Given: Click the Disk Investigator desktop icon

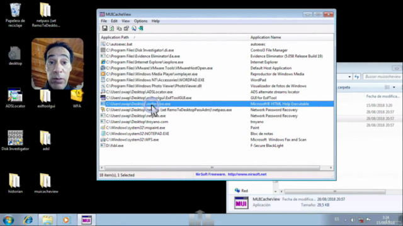Looking at the screenshot, I should tap(15, 141).
